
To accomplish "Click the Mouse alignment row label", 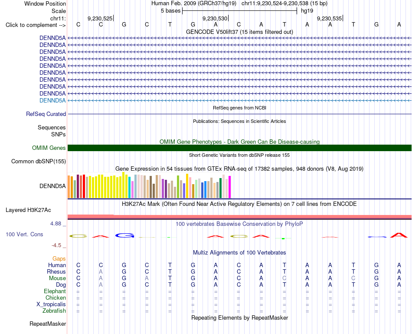I will [57, 278].
